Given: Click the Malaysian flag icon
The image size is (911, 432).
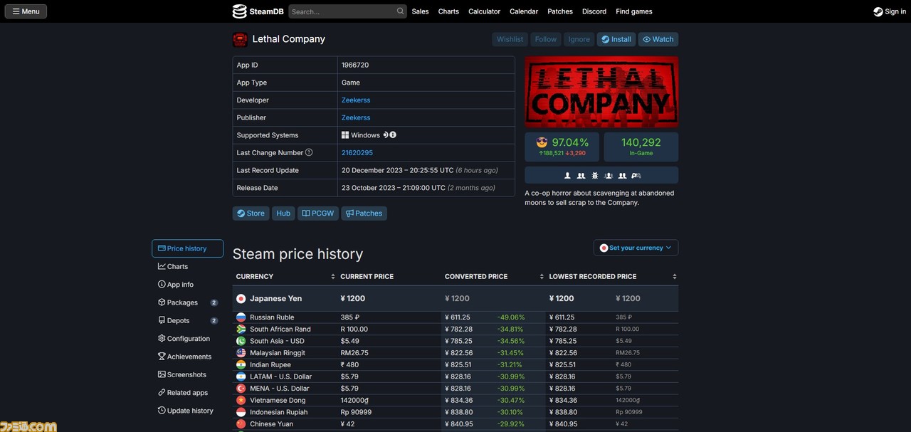Looking at the screenshot, I should [x=241, y=353].
